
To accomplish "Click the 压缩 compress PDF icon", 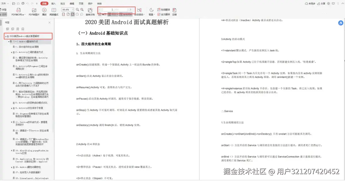I will (x=174, y=10).
